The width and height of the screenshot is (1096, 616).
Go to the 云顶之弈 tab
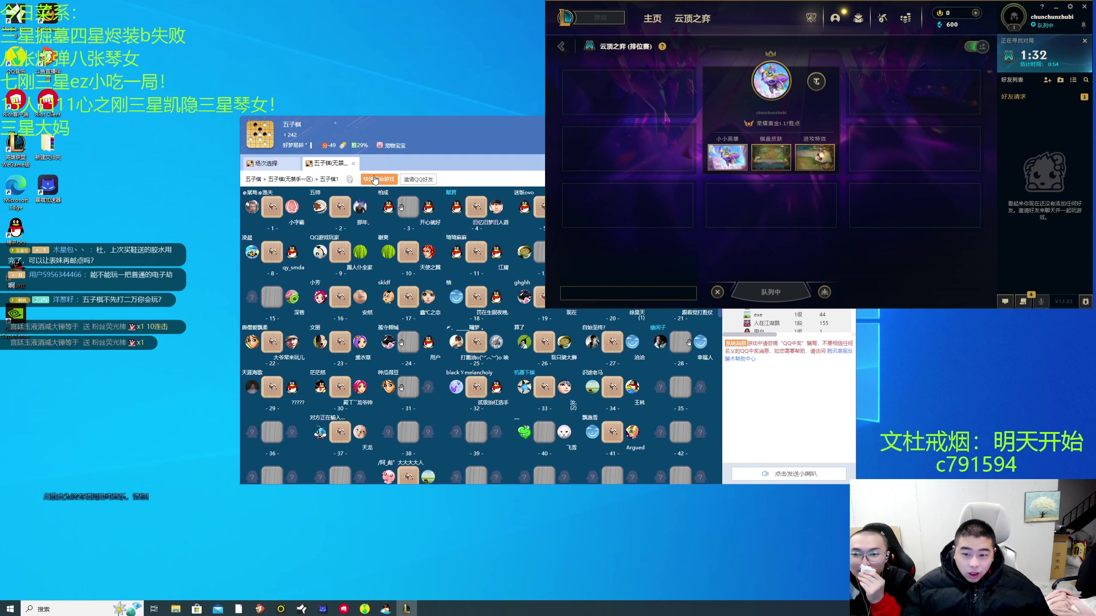point(692,18)
